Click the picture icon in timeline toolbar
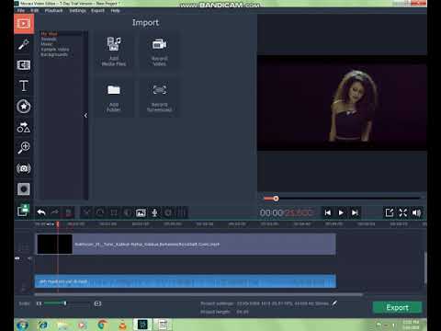 pos(141,212)
